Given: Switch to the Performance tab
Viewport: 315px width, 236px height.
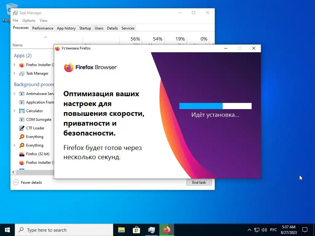Looking at the screenshot, I should [43, 28].
